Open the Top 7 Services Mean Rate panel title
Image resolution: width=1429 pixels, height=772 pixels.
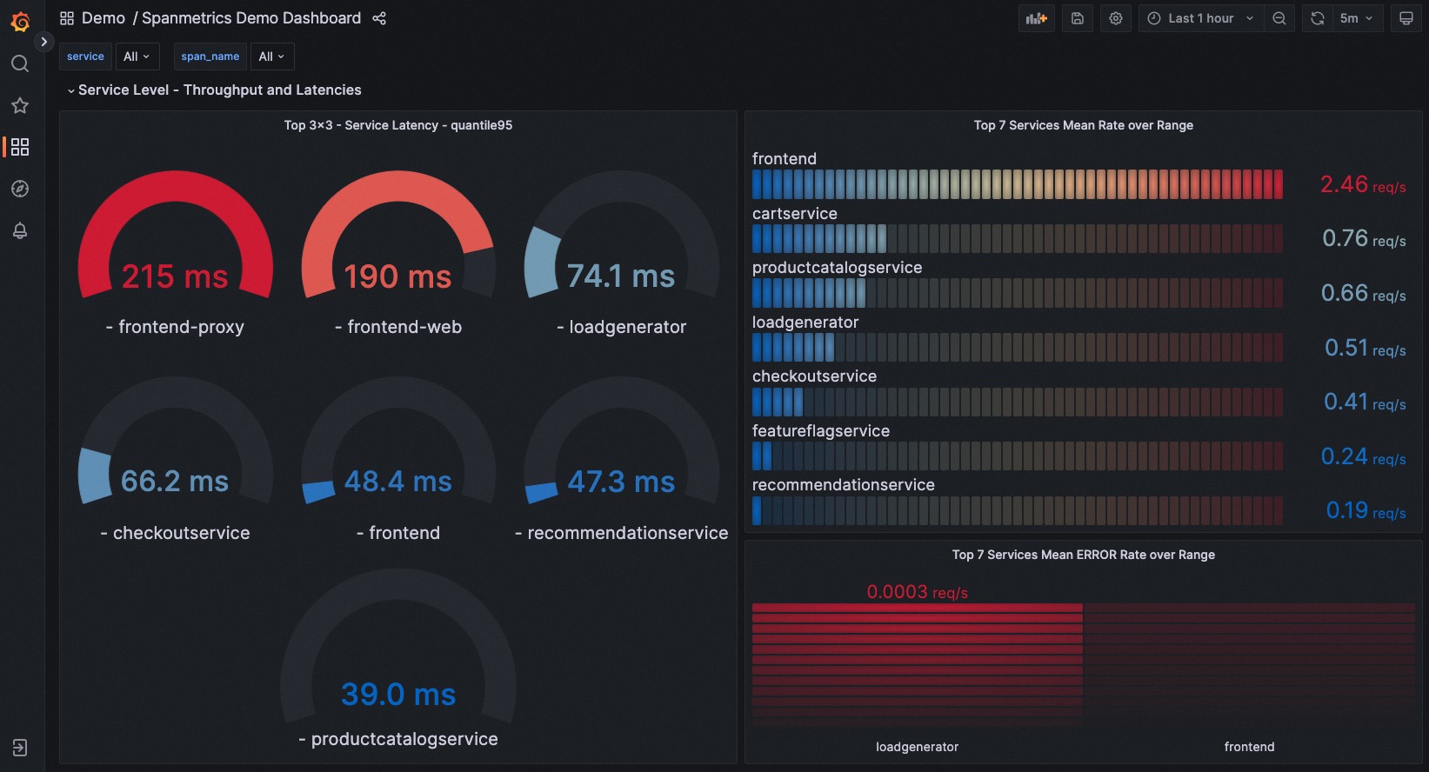click(1084, 125)
